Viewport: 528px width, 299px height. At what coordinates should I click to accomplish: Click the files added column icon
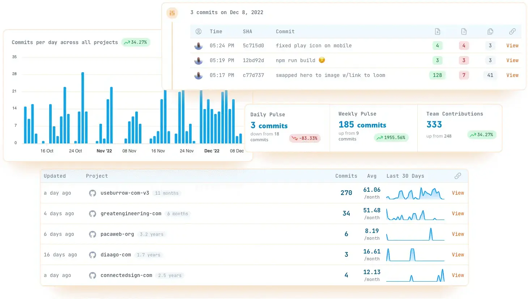click(437, 31)
